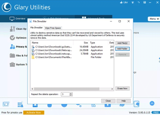Screen dimensions: 160x115
Task: Click the Help button in File Shredder
Action: tap(124, 101)
